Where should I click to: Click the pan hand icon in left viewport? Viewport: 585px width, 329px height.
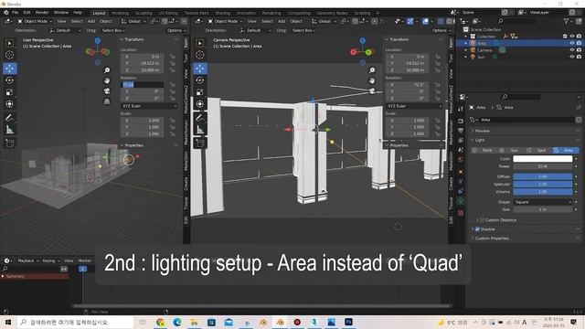click(x=107, y=80)
